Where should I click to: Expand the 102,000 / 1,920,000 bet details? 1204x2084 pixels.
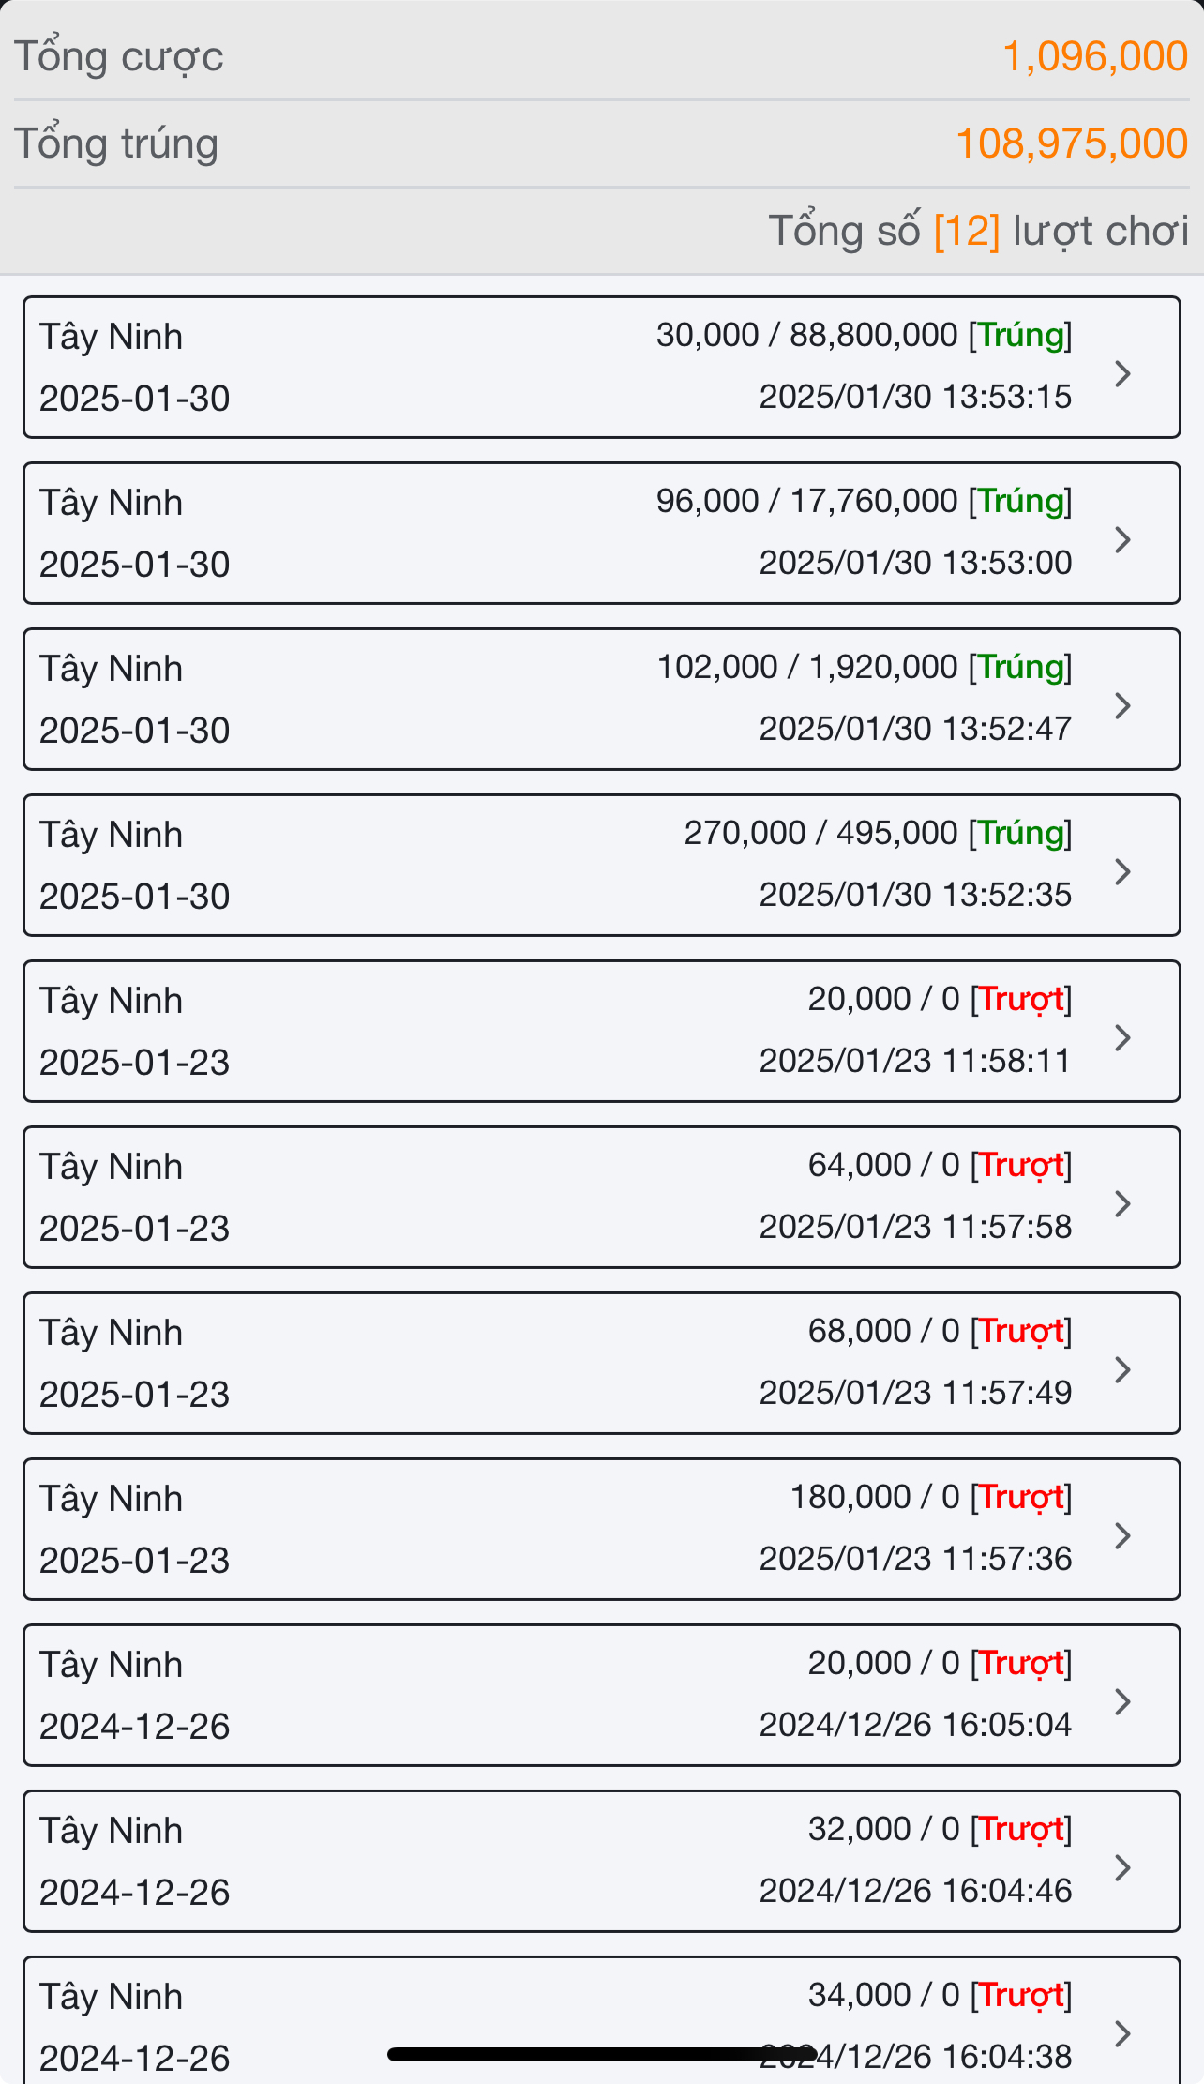[x=1122, y=706]
